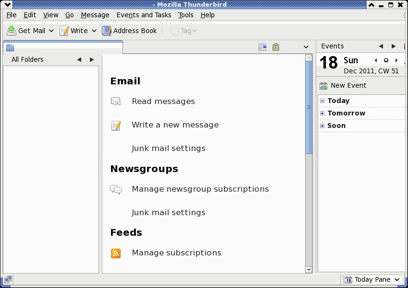Click the Dec 2011, CW 51 text
Image resolution: width=408 pixels, height=288 pixels.
[x=371, y=71]
